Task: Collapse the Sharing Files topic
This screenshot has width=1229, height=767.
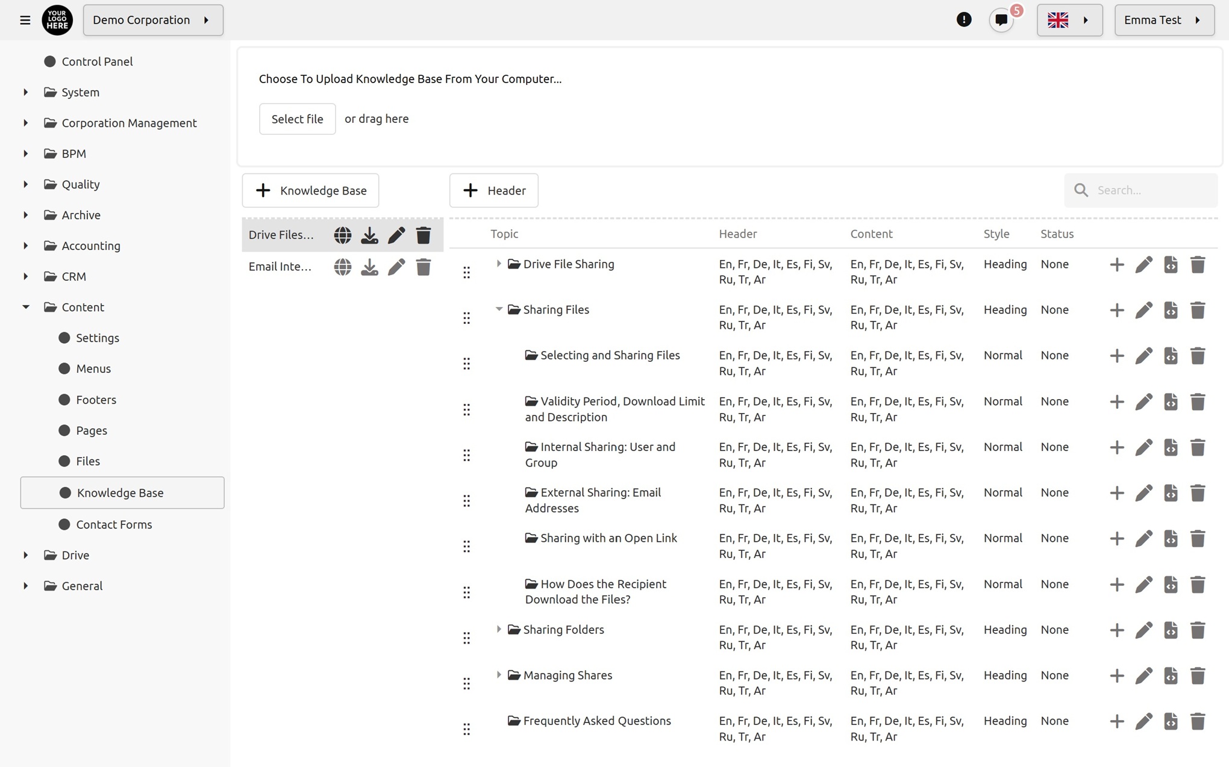Action: (499, 309)
